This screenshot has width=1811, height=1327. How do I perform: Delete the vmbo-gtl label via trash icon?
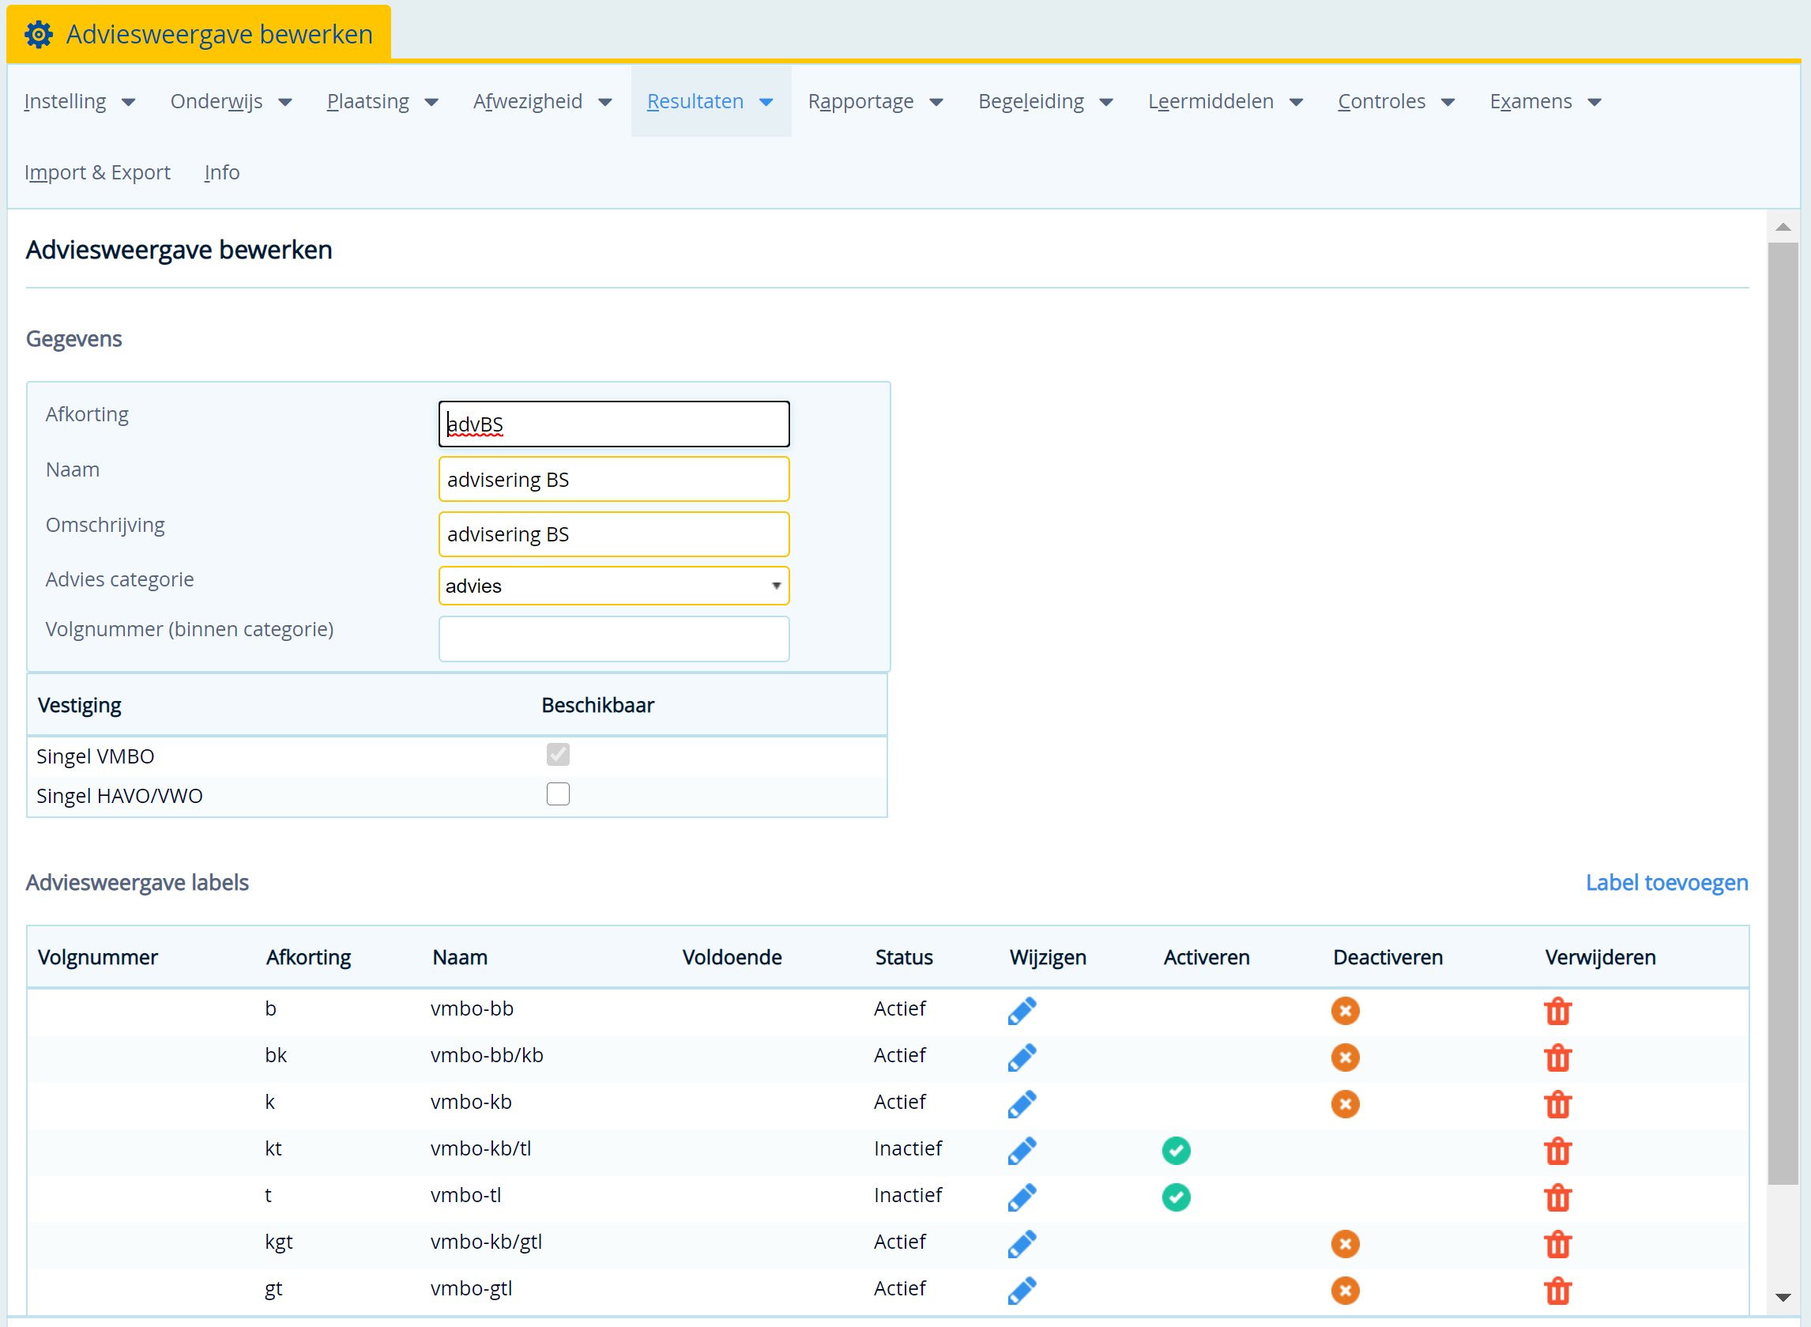click(1557, 1291)
